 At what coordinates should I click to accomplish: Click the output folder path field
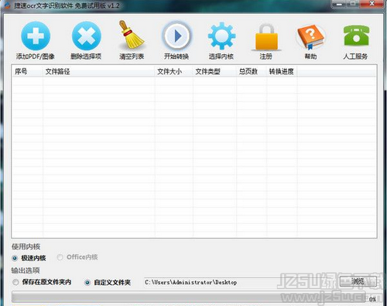point(240,282)
